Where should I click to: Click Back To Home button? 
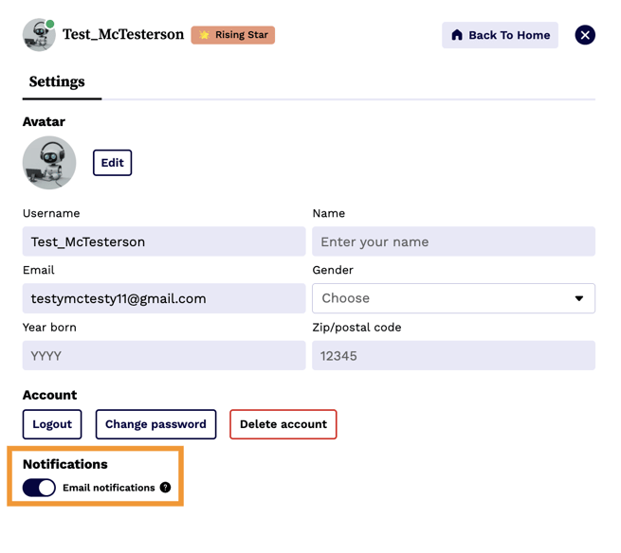coord(500,35)
